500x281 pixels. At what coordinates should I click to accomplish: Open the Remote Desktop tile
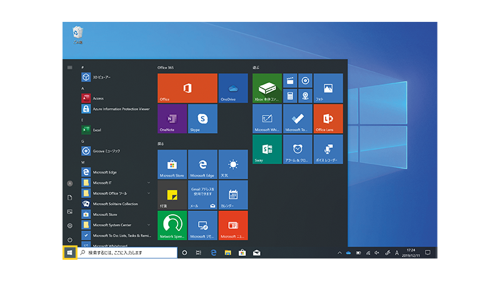pos(202,225)
